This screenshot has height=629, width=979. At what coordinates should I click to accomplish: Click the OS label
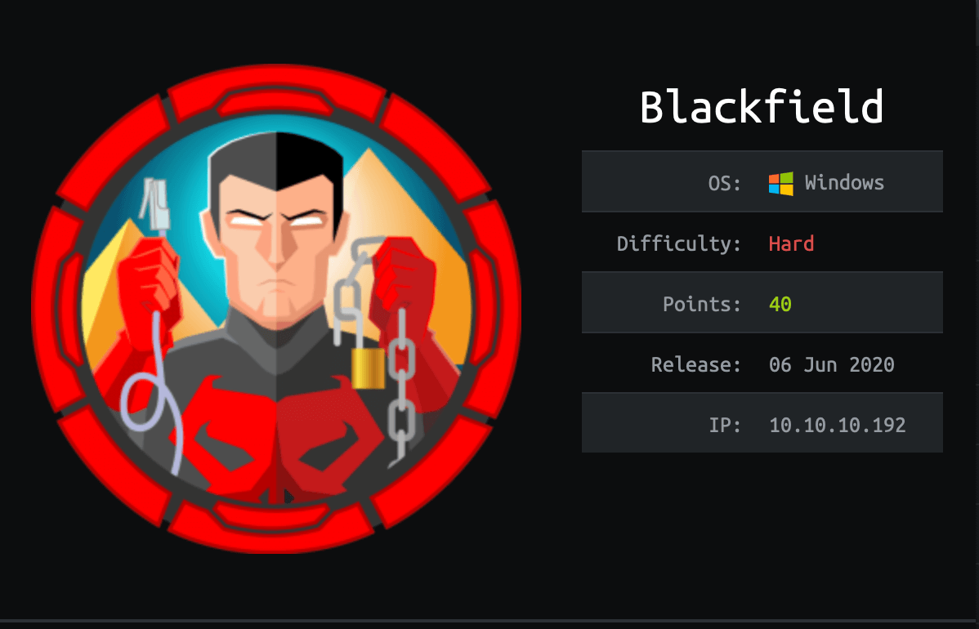tap(724, 184)
